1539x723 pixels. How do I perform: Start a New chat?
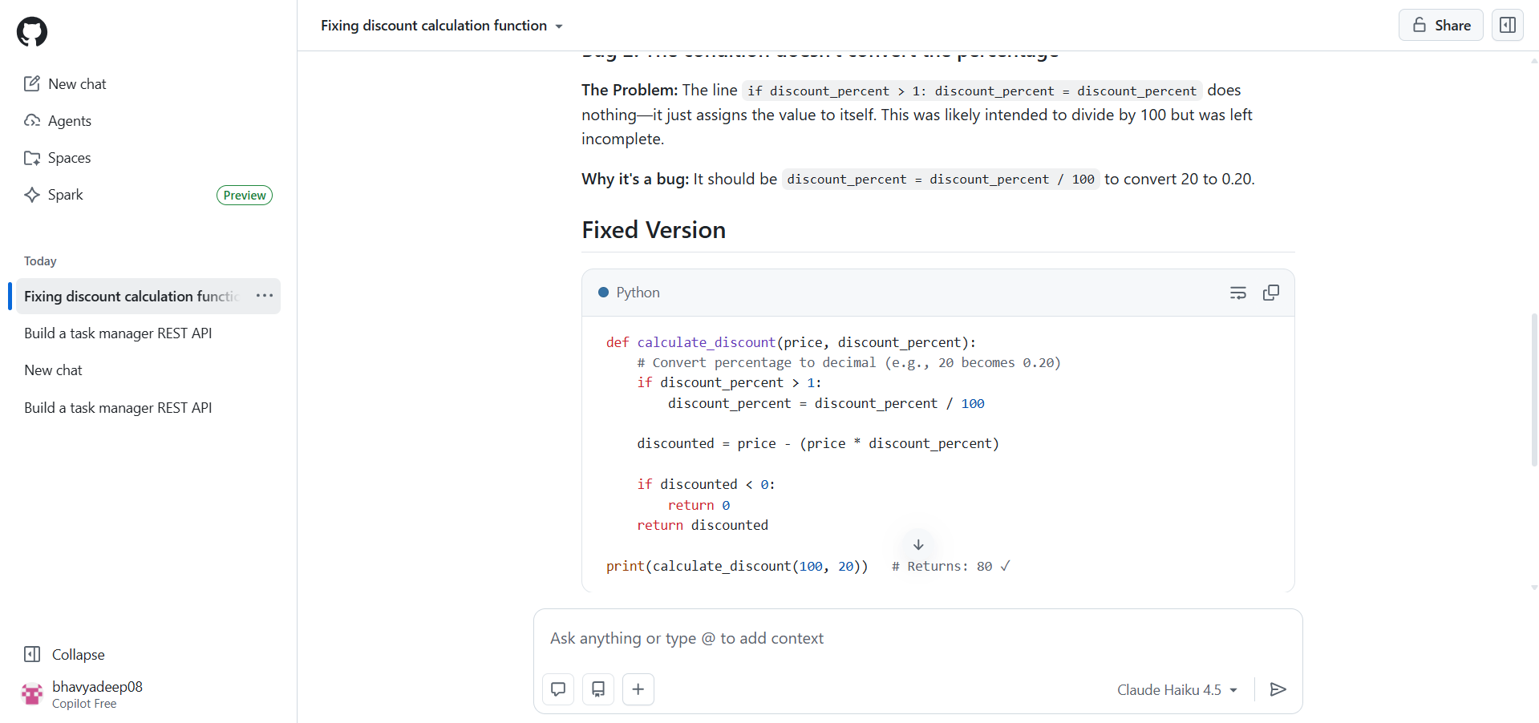[x=77, y=83]
